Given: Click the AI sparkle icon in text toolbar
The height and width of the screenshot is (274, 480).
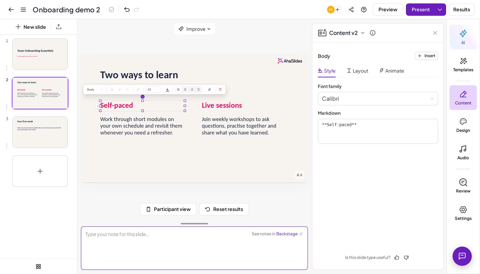Looking at the screenshot, I should (x=209, y=89).
